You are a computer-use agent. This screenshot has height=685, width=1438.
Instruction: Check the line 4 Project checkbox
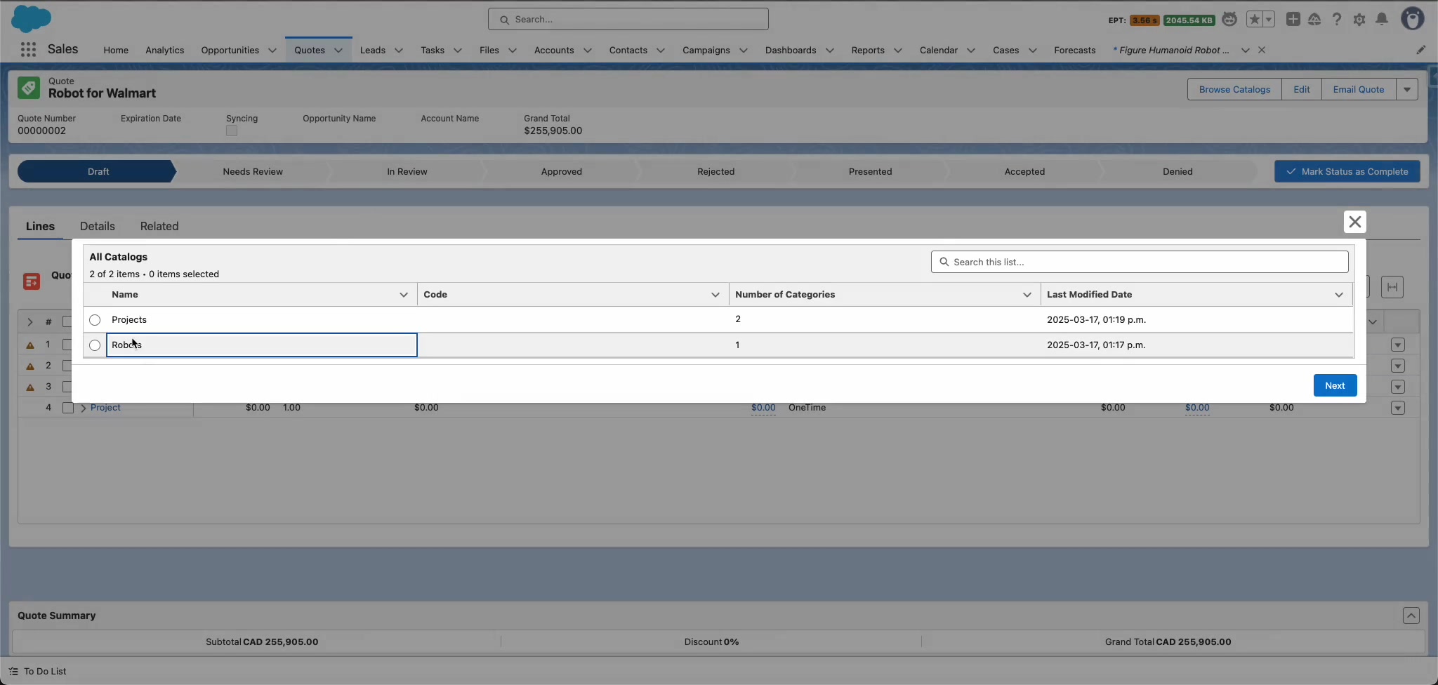tap(67, 408)
